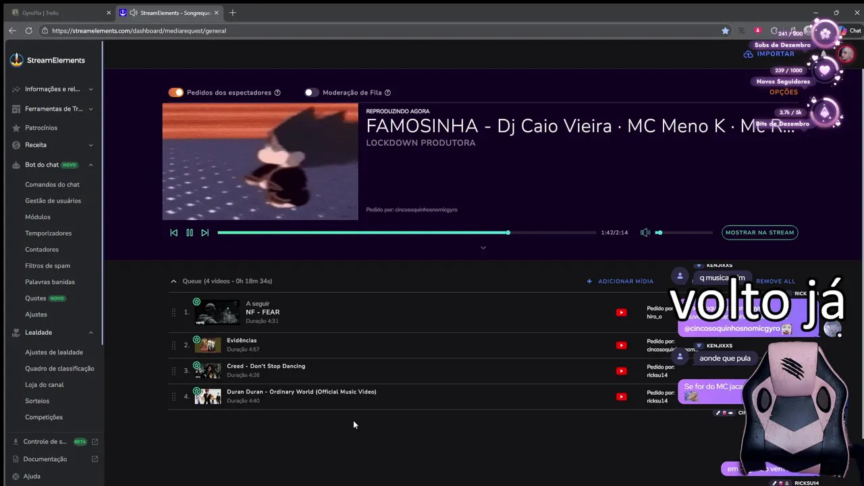Click ADICIONAR MÍDIA button
This screenshot has height=486, width=864.
(620, 281)
